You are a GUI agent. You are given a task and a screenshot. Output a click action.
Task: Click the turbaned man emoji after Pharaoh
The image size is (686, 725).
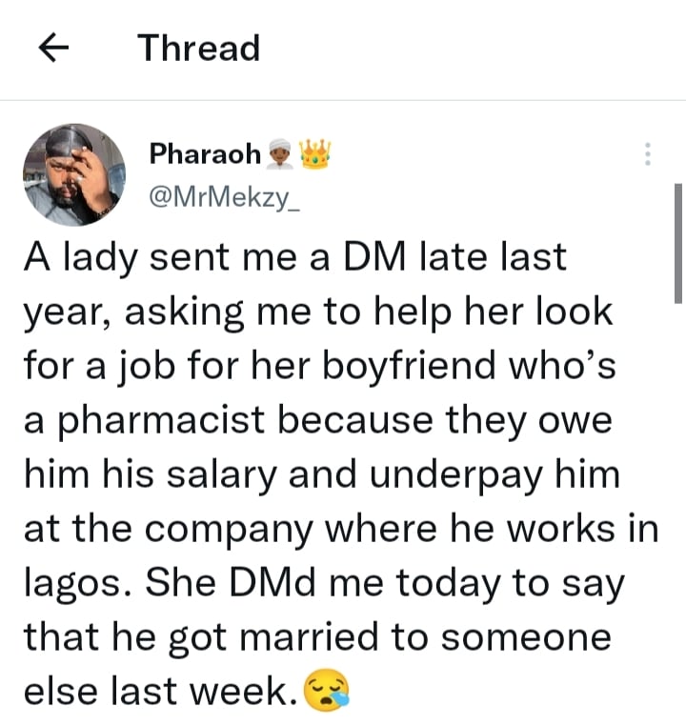point(281,153)
